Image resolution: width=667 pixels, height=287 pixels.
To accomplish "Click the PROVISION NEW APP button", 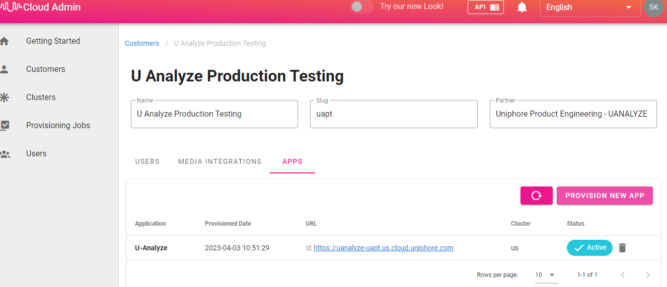I will 605,196.
